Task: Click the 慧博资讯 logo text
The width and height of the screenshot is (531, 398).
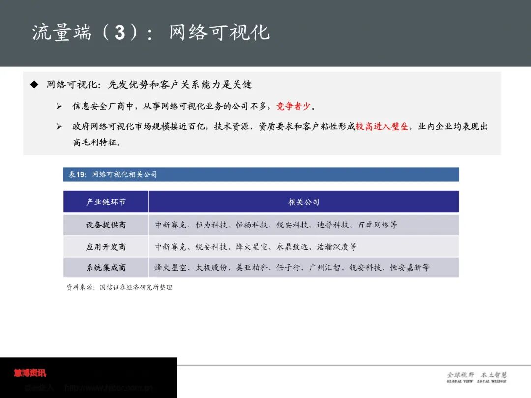Action: [x=30, y=373]
